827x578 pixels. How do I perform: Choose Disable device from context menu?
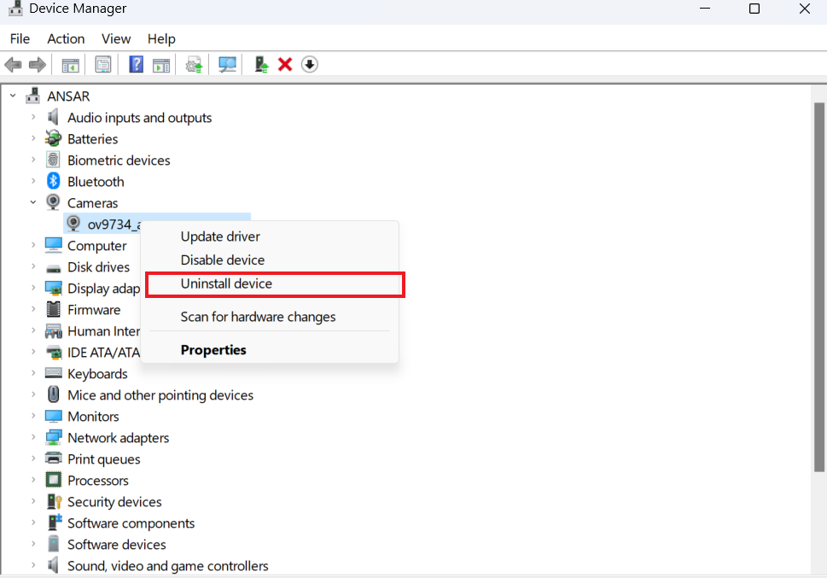coord(223,260)
